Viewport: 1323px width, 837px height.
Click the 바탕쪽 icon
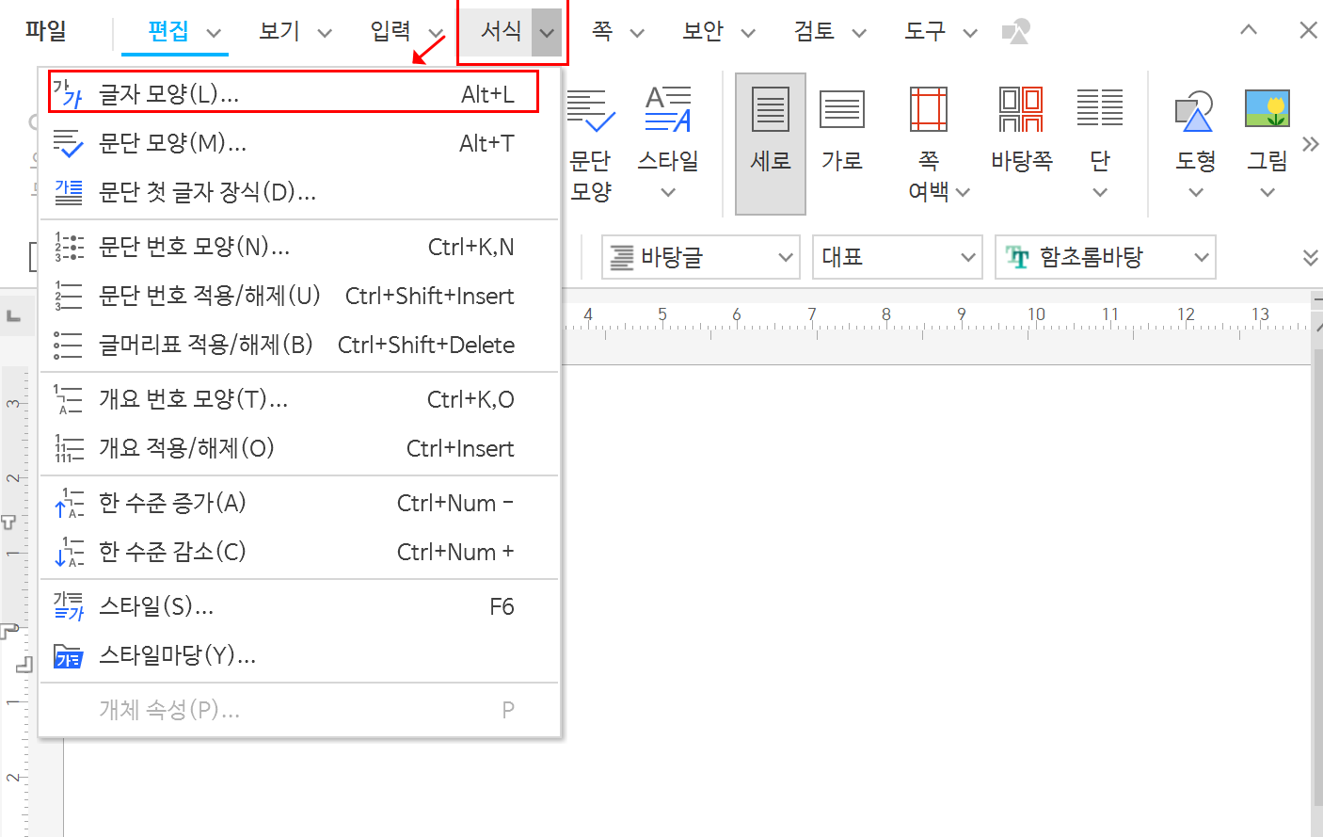coord(1021,132)
